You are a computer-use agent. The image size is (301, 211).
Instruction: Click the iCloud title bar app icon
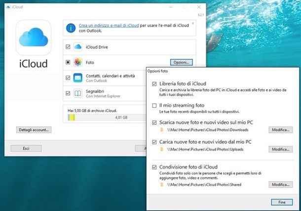pos(8,7)
